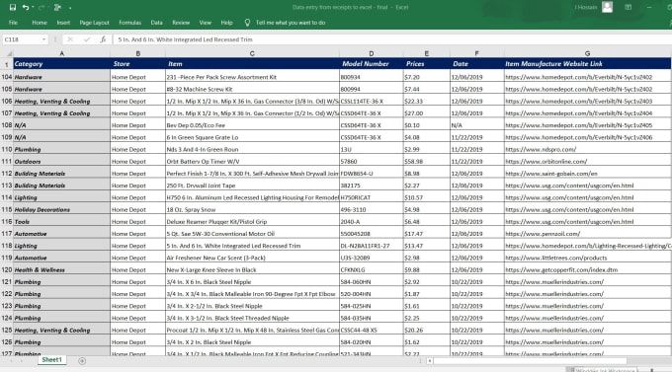Screen dimensions: 672x372
Task: Select column D header
Action: [372, 53]
